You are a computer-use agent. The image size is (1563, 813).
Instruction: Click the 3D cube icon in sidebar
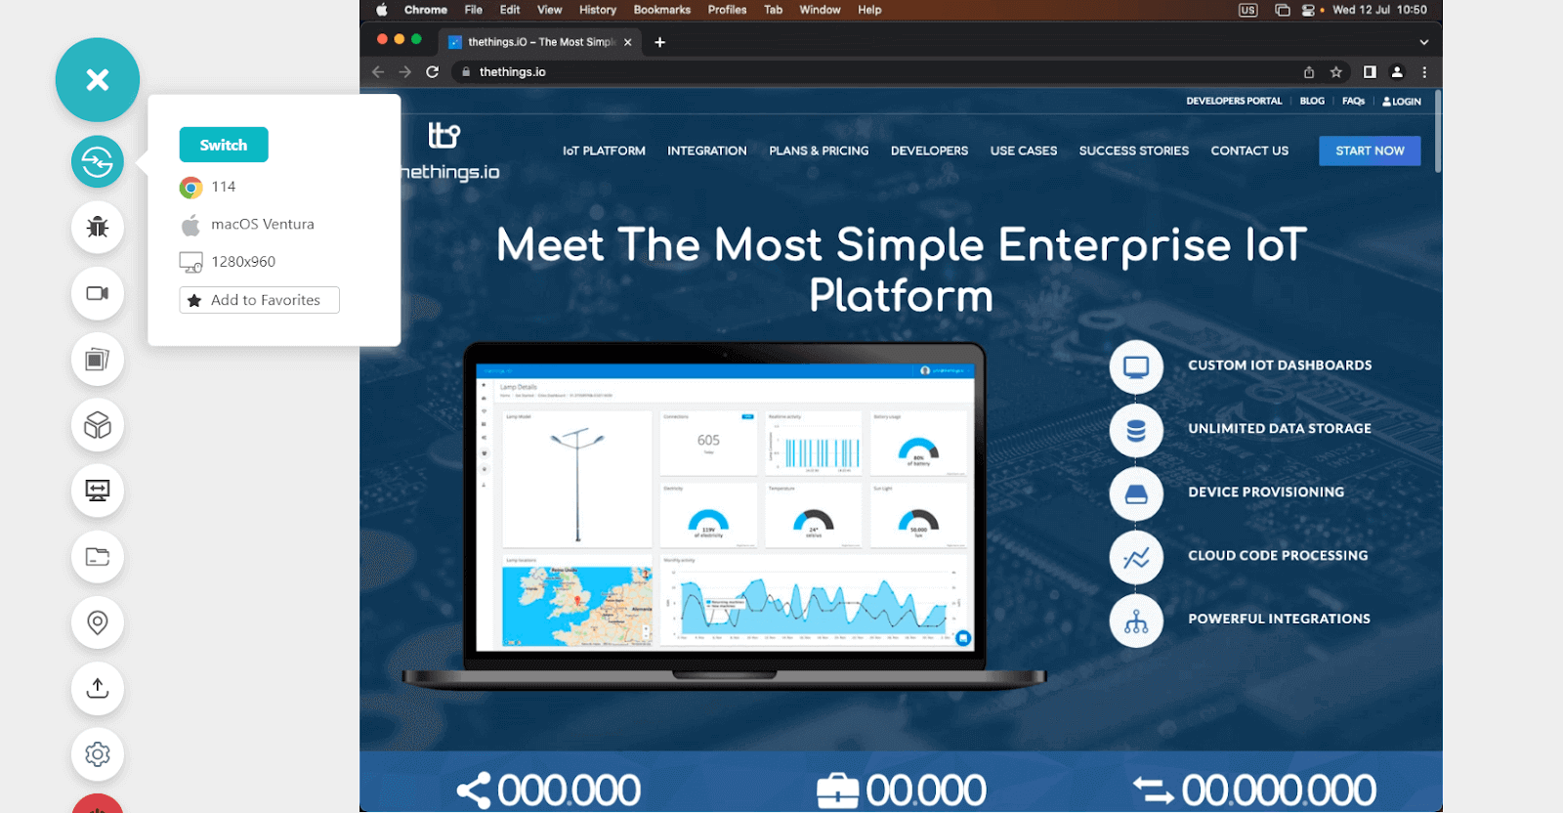98,425
